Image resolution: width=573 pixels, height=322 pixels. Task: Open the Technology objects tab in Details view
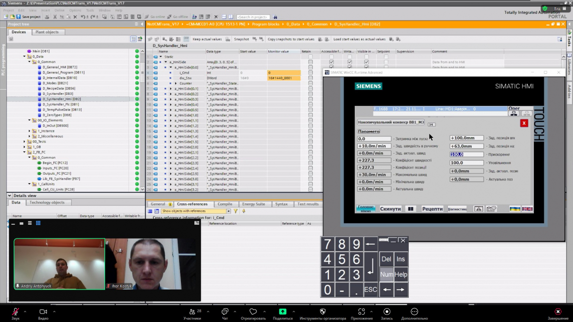(x=47, y=202)
